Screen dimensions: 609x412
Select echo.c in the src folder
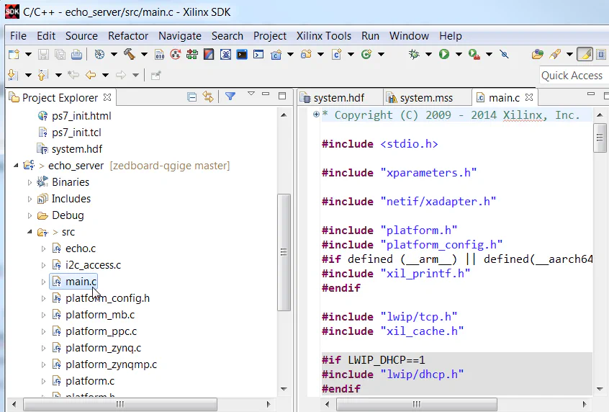80,248
